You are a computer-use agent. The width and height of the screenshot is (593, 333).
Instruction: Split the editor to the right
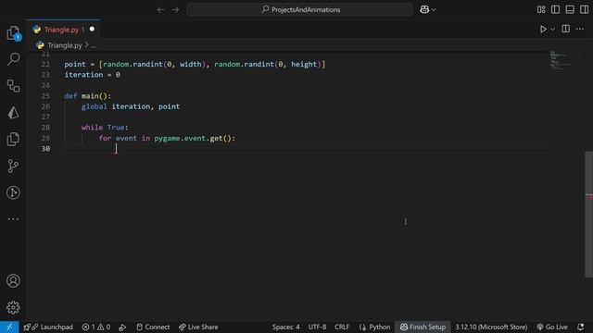[566, 29]
